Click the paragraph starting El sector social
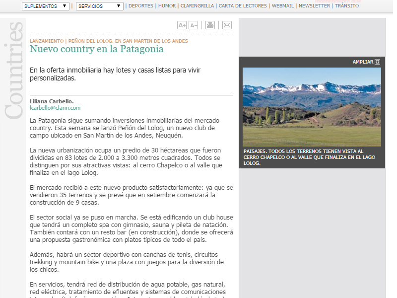Viewport: 397px width, 298px height. coord(132,228)
